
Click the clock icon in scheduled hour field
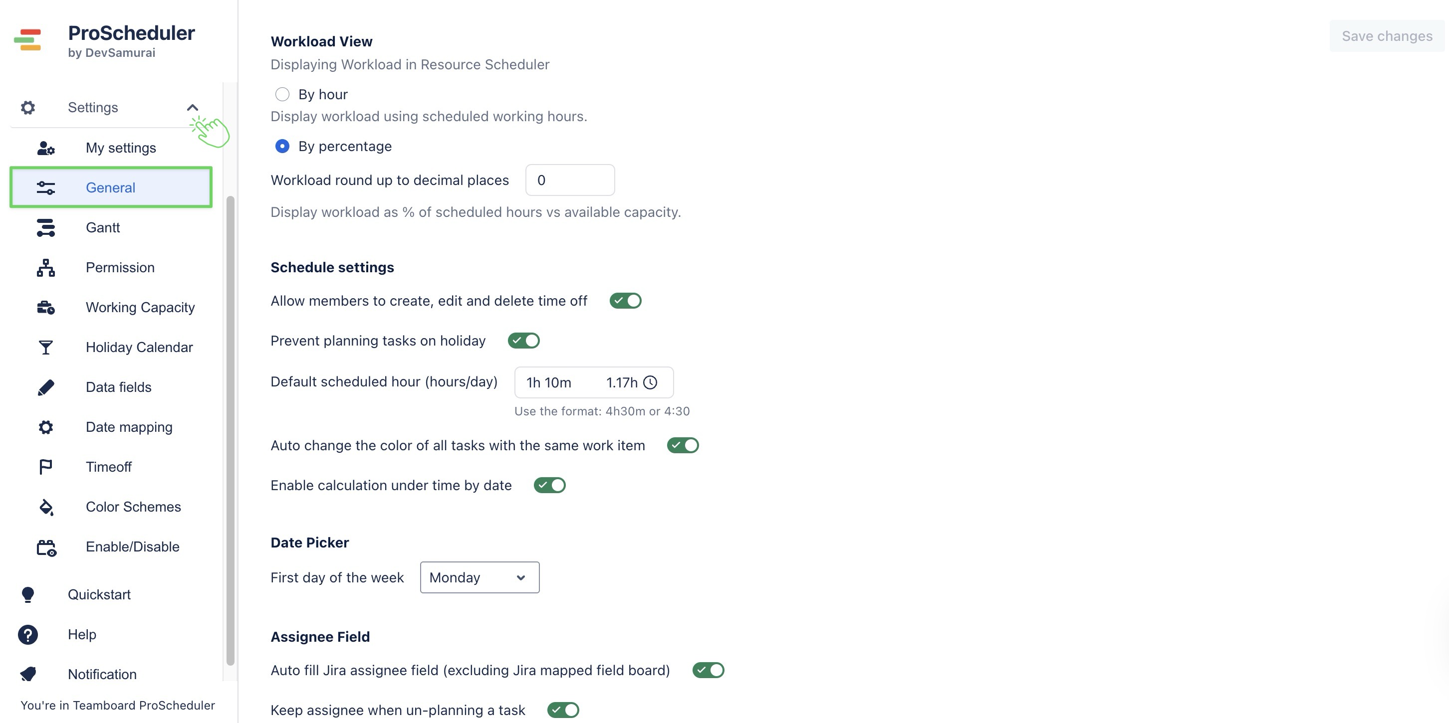(650, 383)
